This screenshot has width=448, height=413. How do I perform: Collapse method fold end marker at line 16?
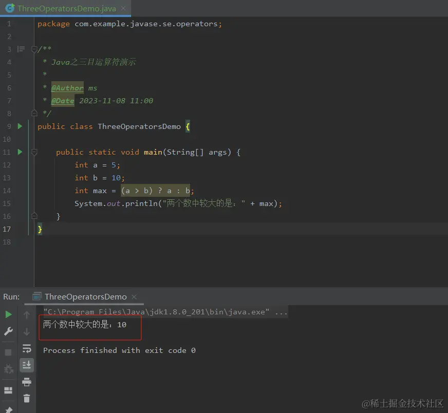34,216
